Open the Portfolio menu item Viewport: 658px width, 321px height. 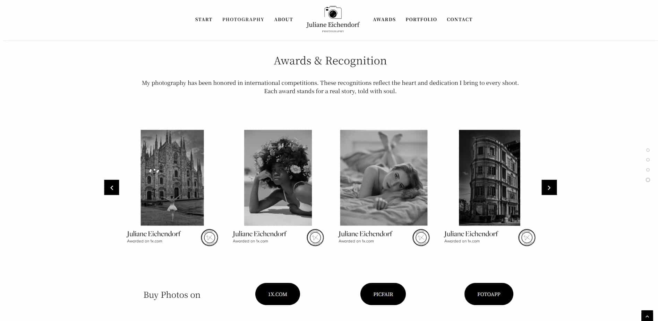[x=421, y=19]
